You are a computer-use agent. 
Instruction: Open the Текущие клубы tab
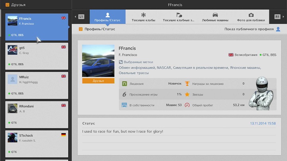point(143,17)
